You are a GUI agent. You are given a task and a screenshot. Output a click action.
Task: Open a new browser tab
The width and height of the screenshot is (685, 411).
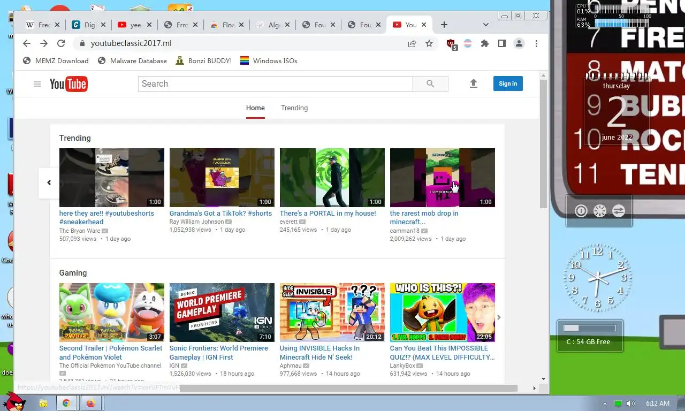(444, 25)
